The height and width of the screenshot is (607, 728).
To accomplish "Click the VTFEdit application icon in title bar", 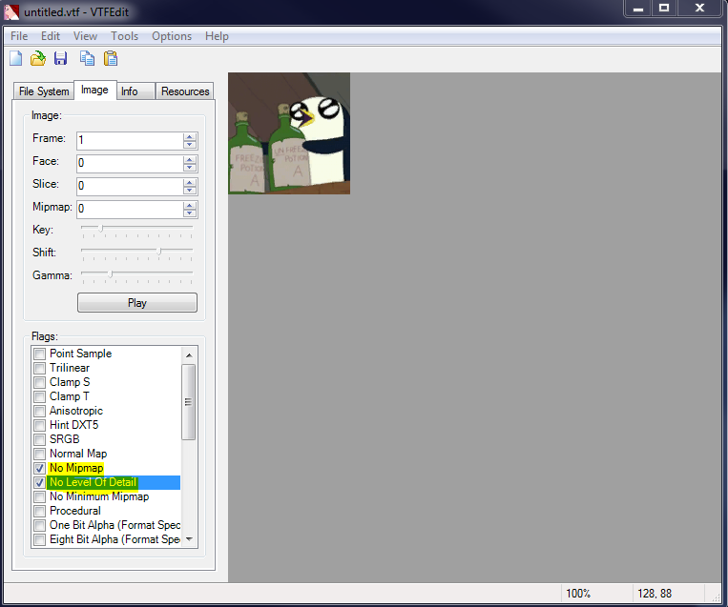I will (11, 11).
